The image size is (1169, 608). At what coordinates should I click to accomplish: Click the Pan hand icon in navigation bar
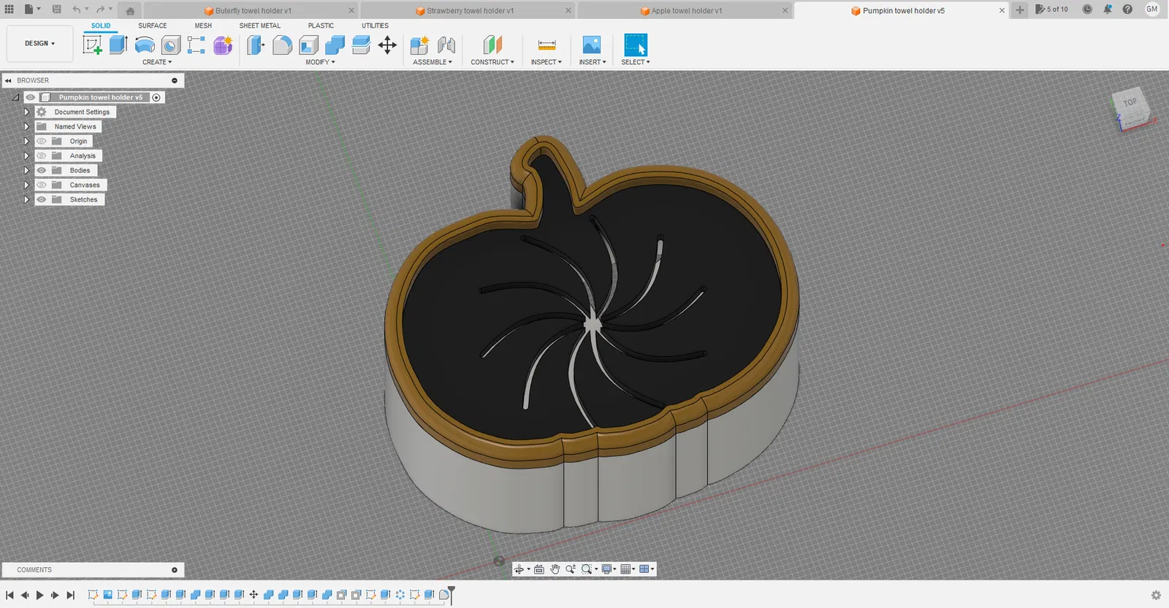pos(555,569)
